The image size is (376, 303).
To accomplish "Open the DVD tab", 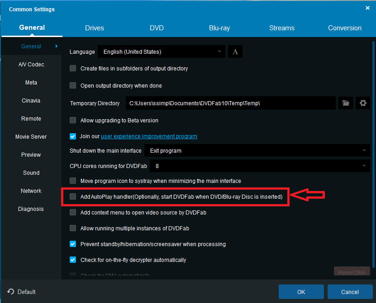I will click(x=157, y=28).
